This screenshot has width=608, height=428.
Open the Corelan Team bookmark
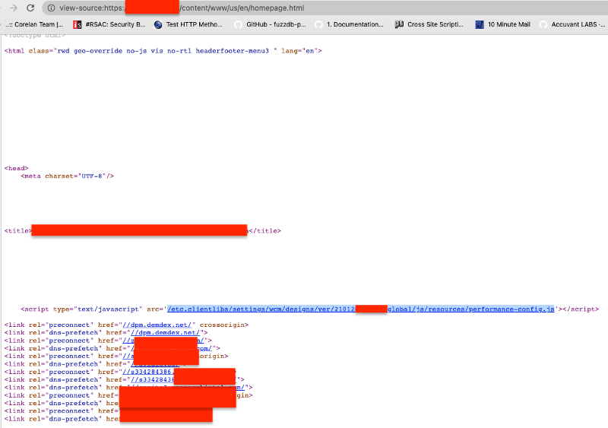click(34, 24)
